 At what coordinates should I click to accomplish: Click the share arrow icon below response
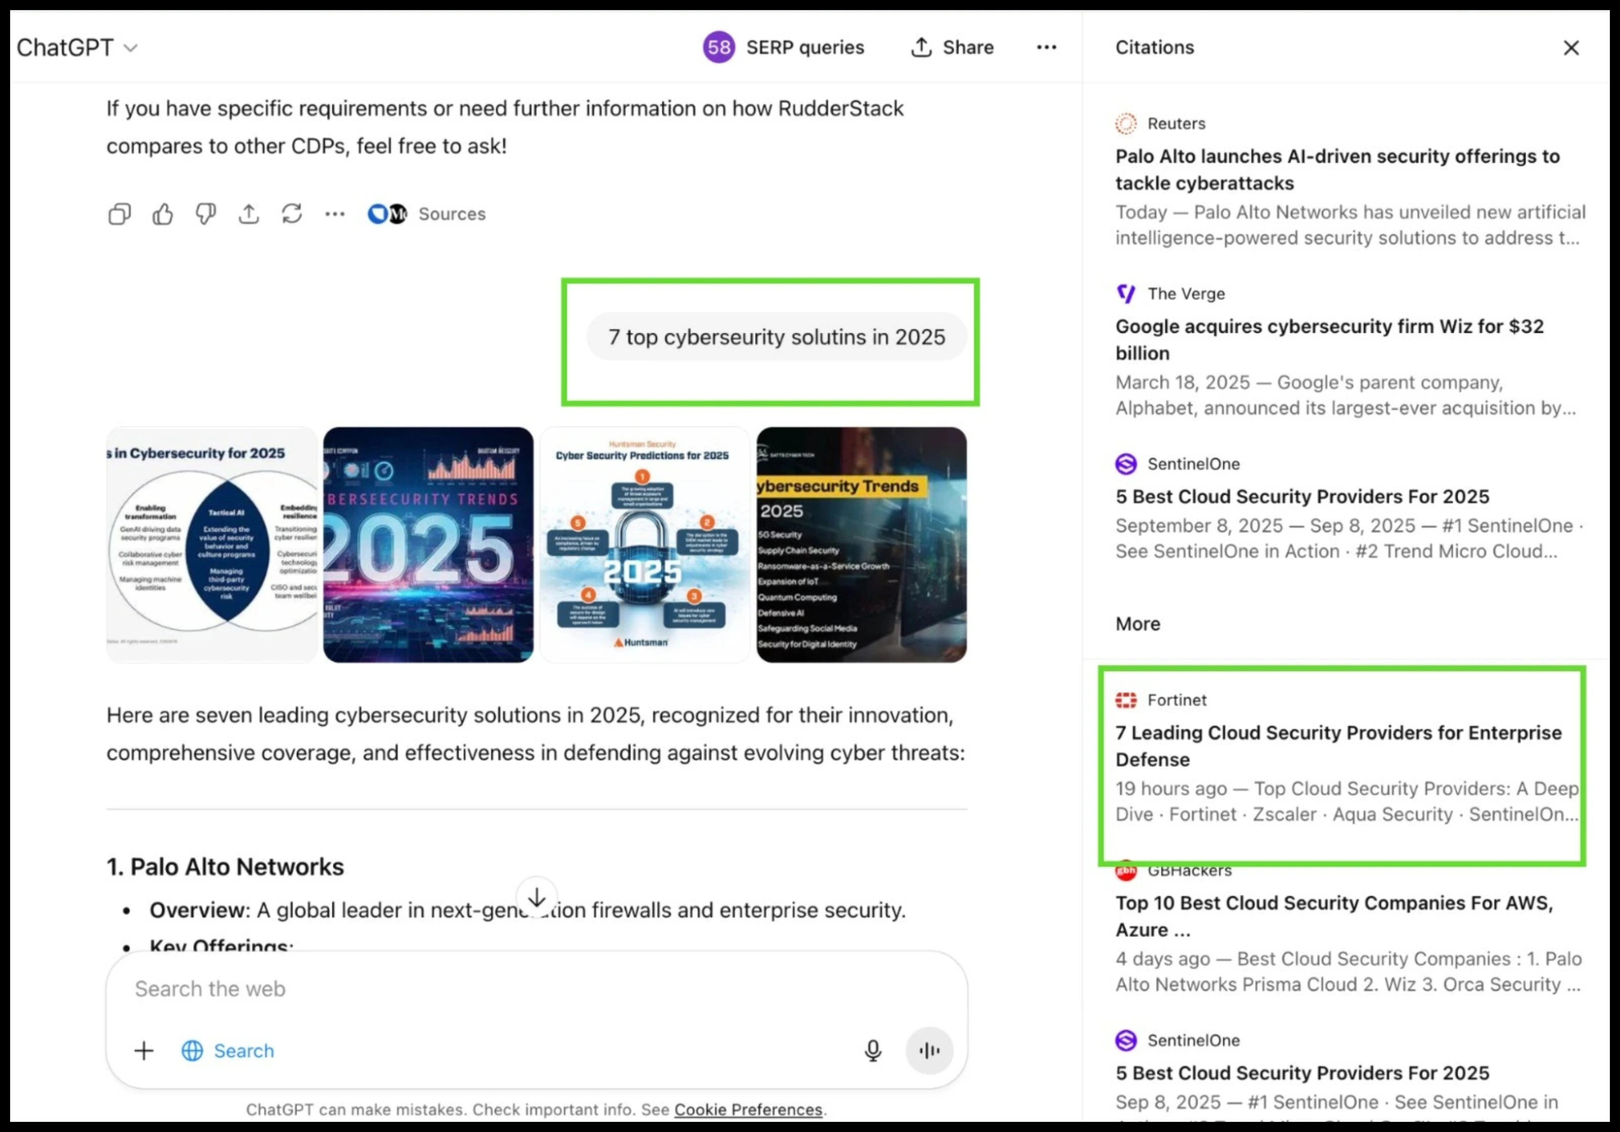click(249, 214)
